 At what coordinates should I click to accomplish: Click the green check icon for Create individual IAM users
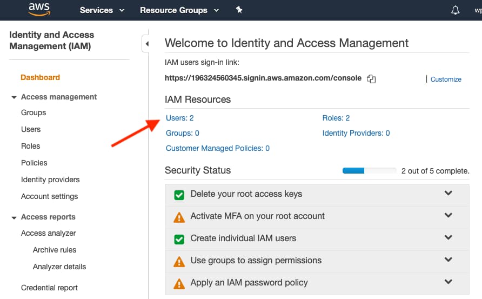[179, 240]
